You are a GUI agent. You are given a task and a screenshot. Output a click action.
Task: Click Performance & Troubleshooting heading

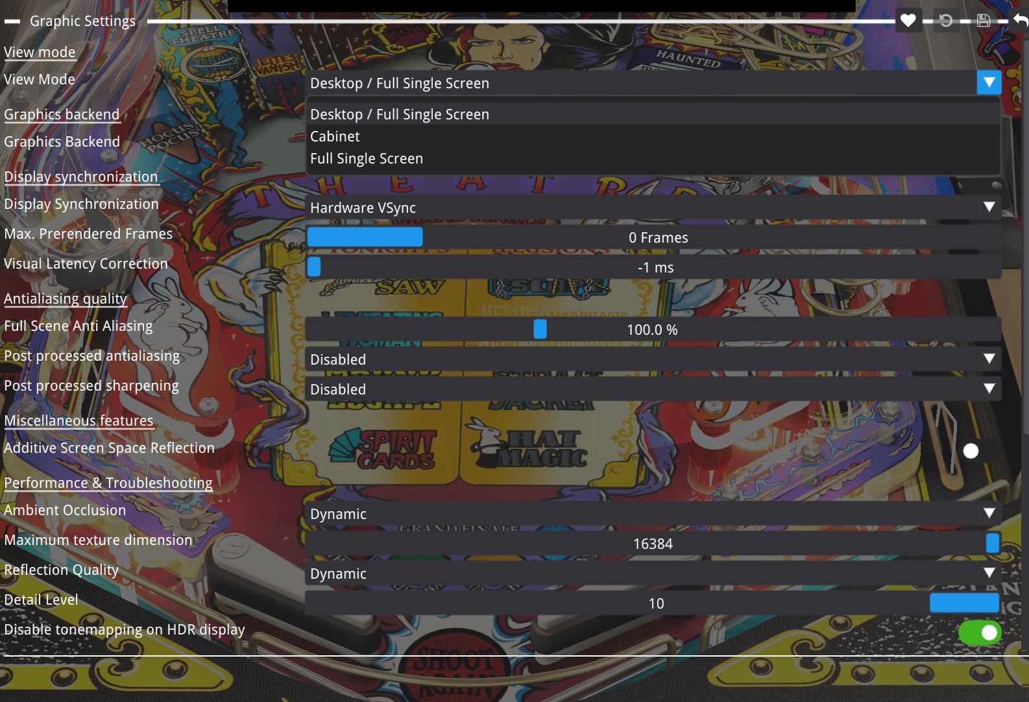(108, 483)
